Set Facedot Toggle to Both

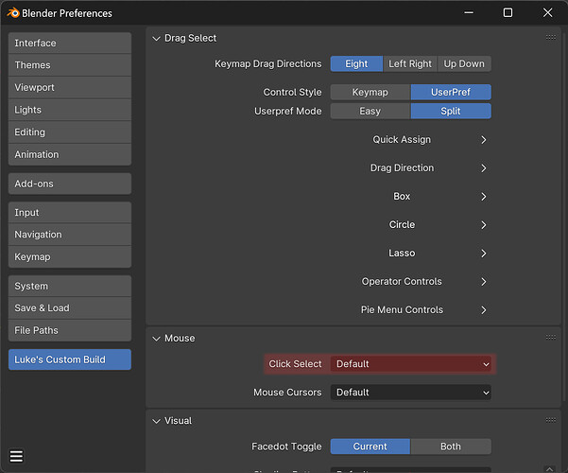(451, 447)
